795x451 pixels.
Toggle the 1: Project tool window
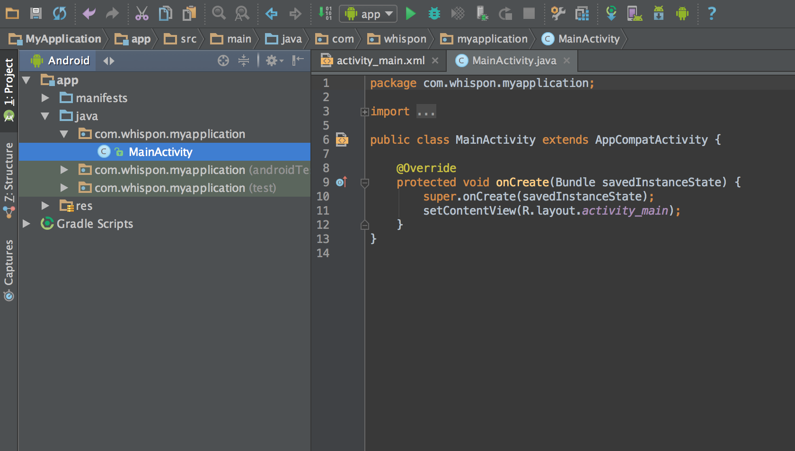click(9, 90)
